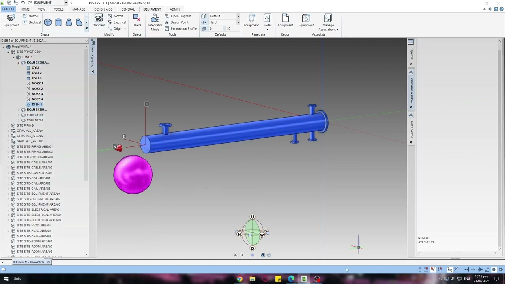This screenshot has width=505, height=284.
Task: Click the Undo arrow icon
Action: point(22,3)
